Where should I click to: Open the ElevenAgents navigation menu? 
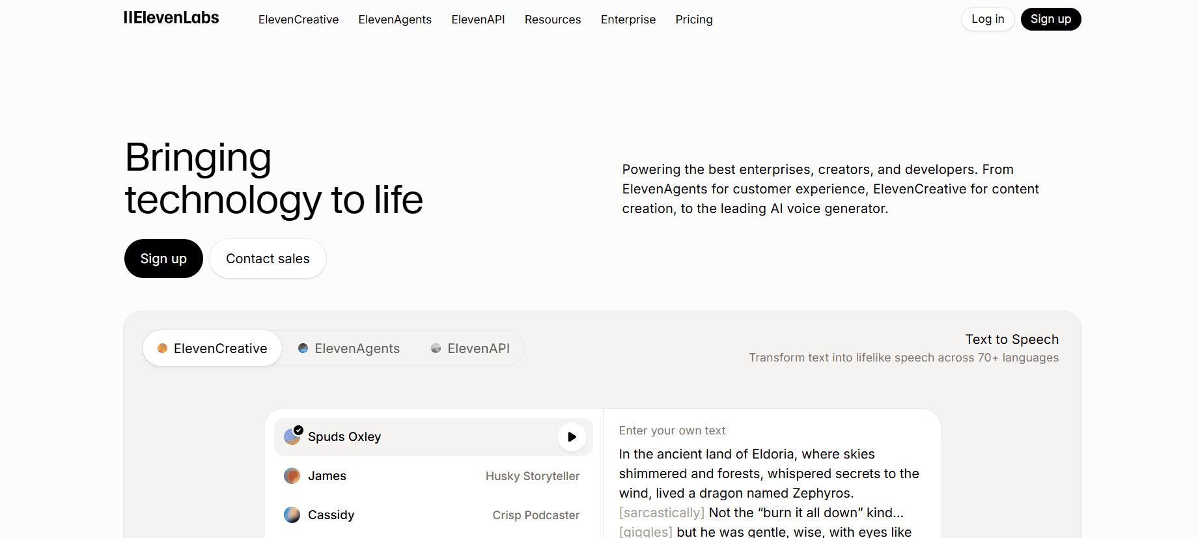coord(395,20)
